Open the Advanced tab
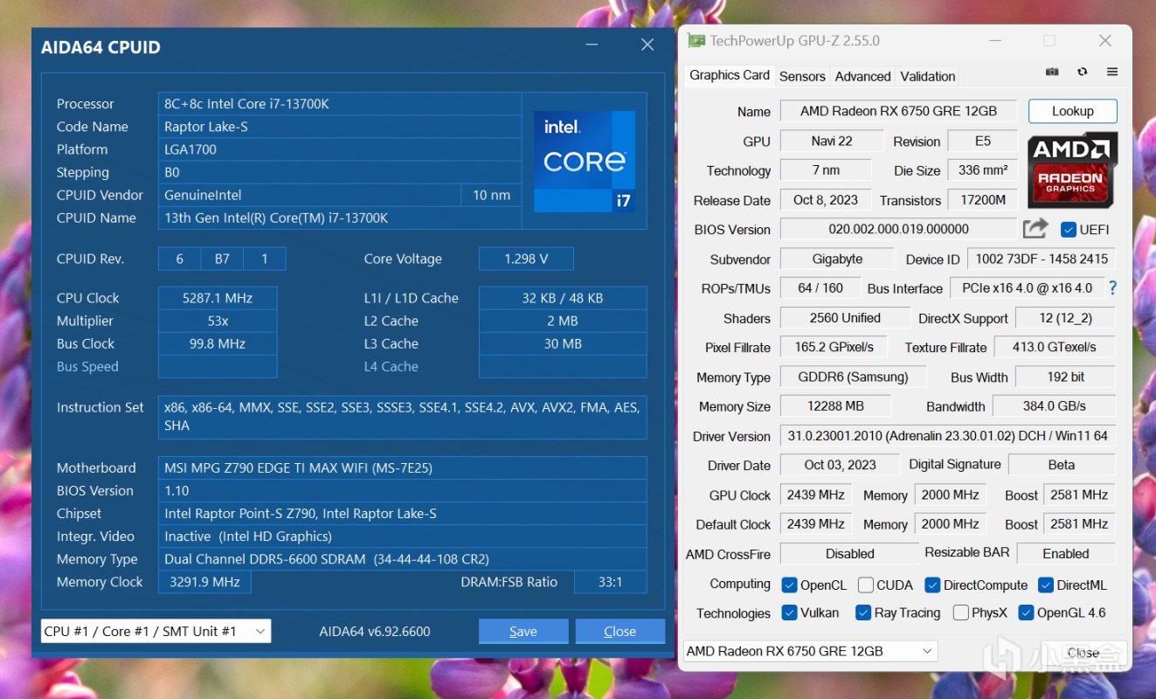Viewport: 1156px width, 699px height. point(862,76)
